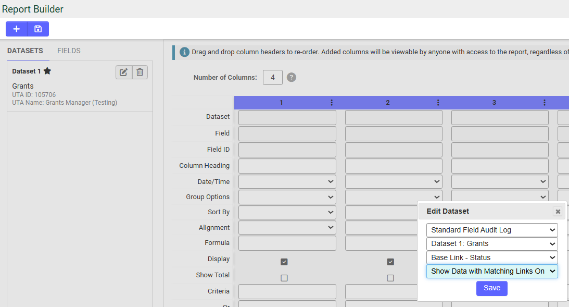Viewport: 569px width, 307px height.
Task: Click the edit pencil icon for Dataset 1
Action: coord(123,72)
